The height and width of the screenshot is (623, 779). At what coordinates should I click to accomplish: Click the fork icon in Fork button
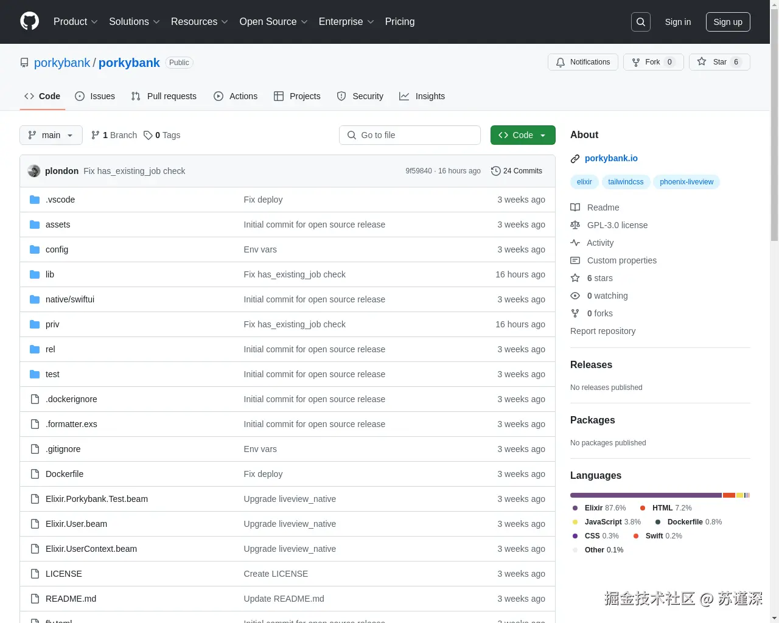pyautogui.click(x=636, y=62)
